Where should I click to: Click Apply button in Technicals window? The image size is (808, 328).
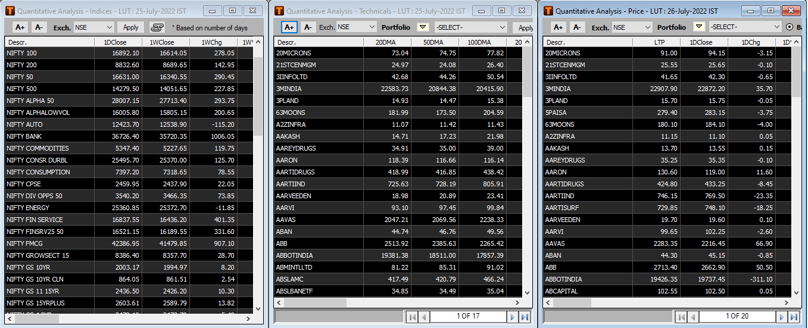[x=524, y=27]
